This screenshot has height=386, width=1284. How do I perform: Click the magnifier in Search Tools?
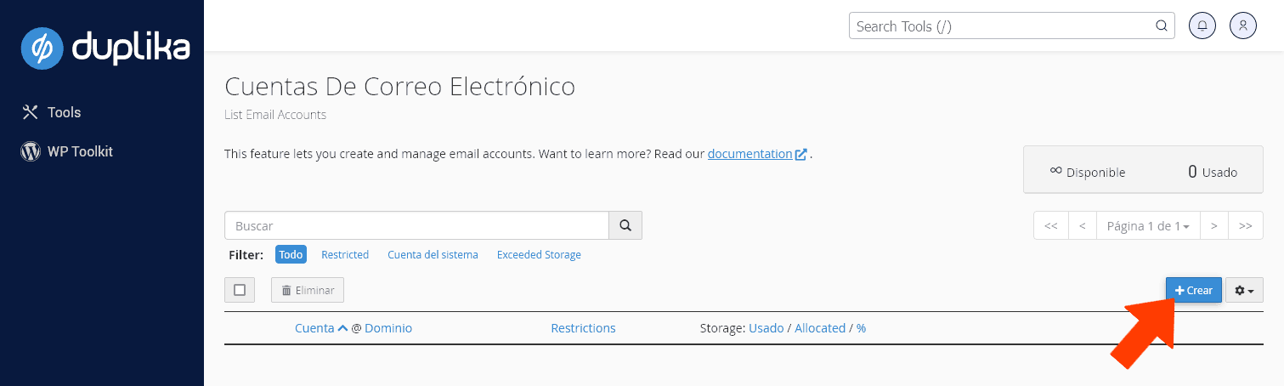pyautogui.click(x=1161, y=26)
